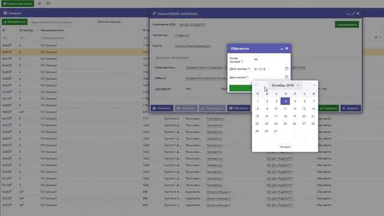Select day 3 in the October calendar
This screenshot has height=216, width=384.
276,101
